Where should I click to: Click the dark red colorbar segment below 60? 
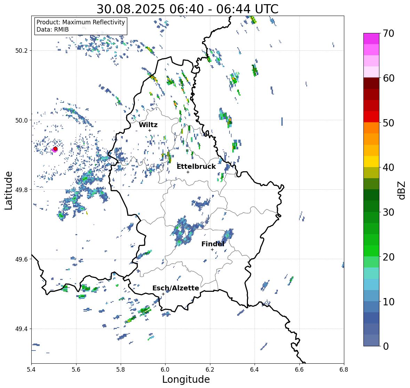[x=371, y=83]
